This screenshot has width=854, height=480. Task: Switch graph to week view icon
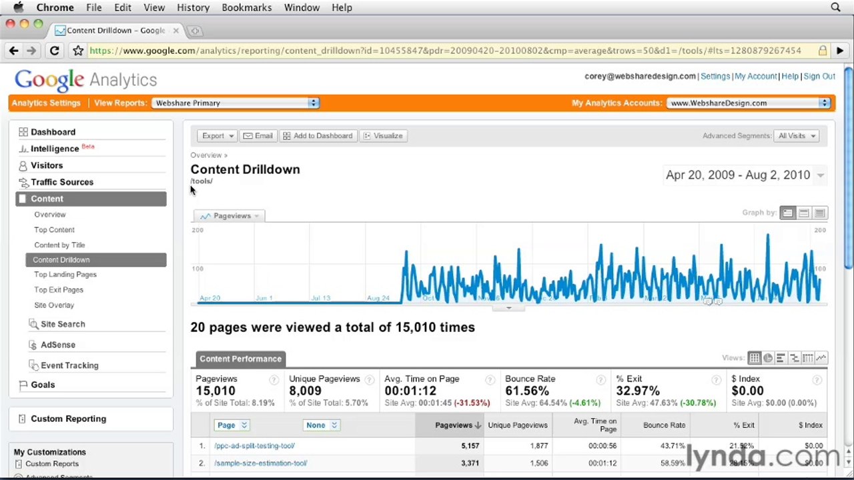click(x=804, y=213)
